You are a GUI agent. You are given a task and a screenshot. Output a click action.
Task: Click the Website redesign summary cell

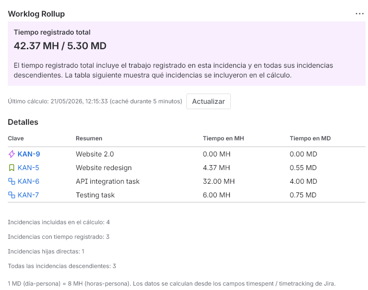pyautogui.click(x=104, y=168)
